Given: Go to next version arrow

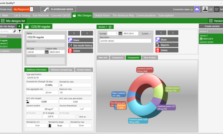Looking at the screenshot, I should click(173, 33).
